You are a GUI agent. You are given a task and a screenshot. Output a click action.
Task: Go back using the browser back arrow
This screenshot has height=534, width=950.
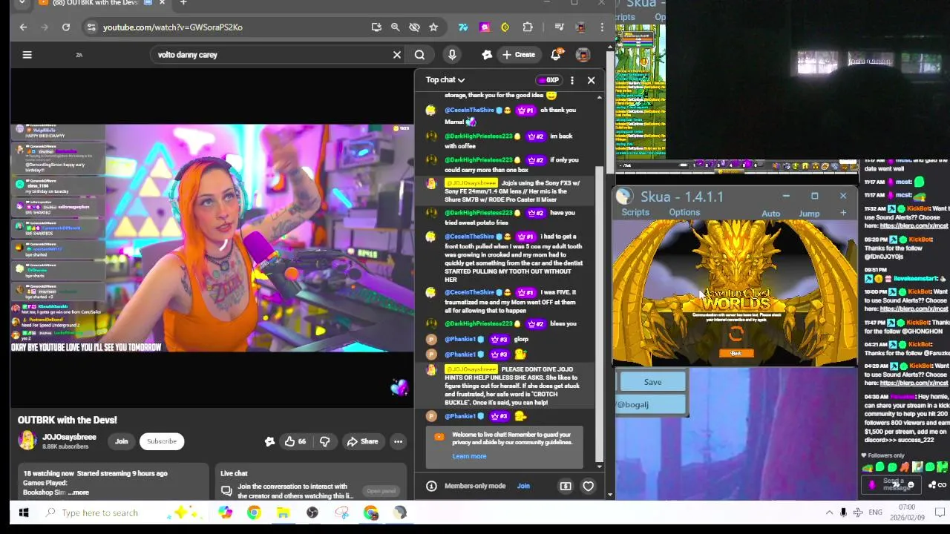click(x=23, y=27)
